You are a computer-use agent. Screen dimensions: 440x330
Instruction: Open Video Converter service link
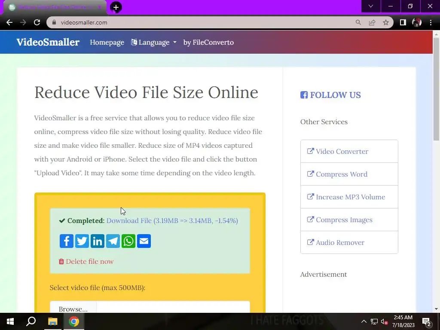349,151
